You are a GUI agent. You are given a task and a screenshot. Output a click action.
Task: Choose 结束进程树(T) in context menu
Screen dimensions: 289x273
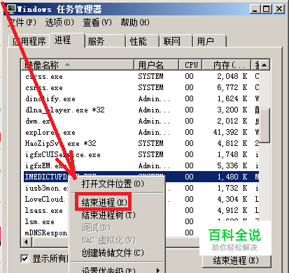click(117, 215)
